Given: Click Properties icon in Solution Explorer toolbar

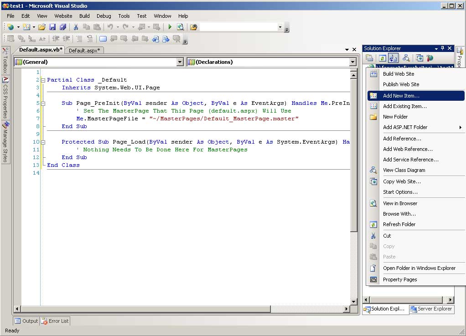Looking at the screenshot, I should (369, 58).
